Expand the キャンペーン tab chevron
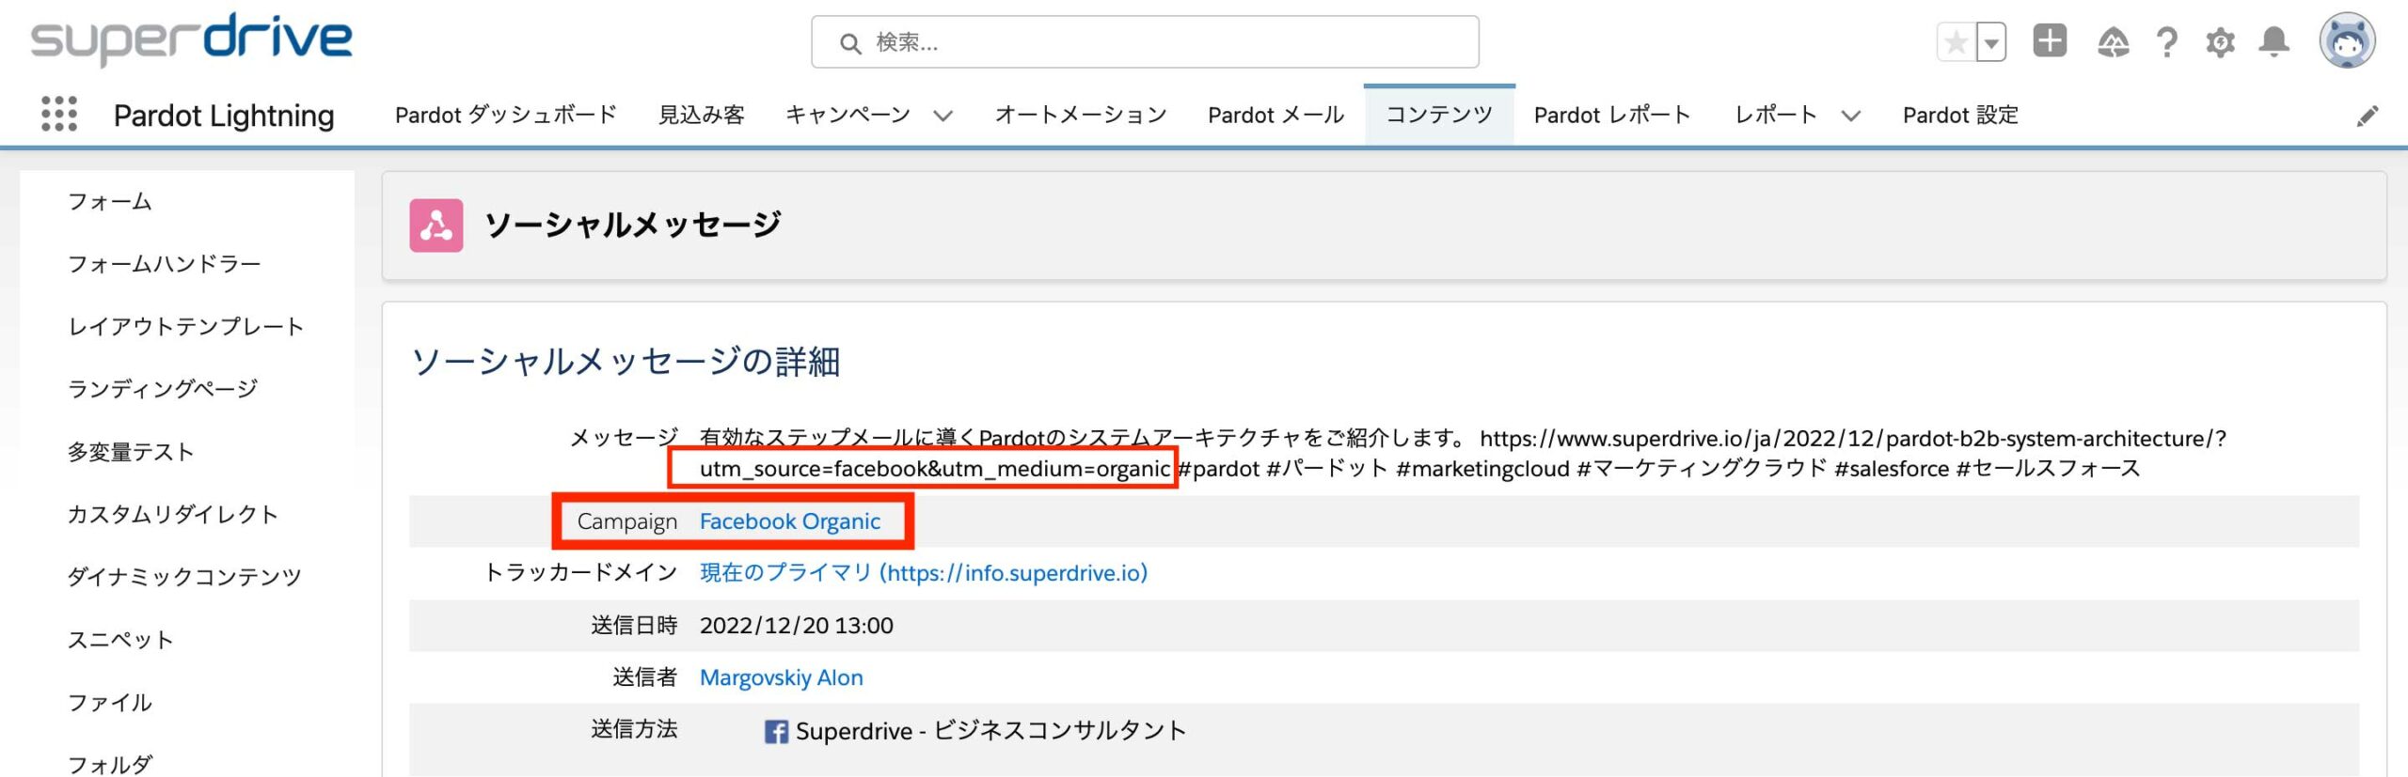Image resolution: width=2408 pixels, height=777 pixels. click(943, 116)
